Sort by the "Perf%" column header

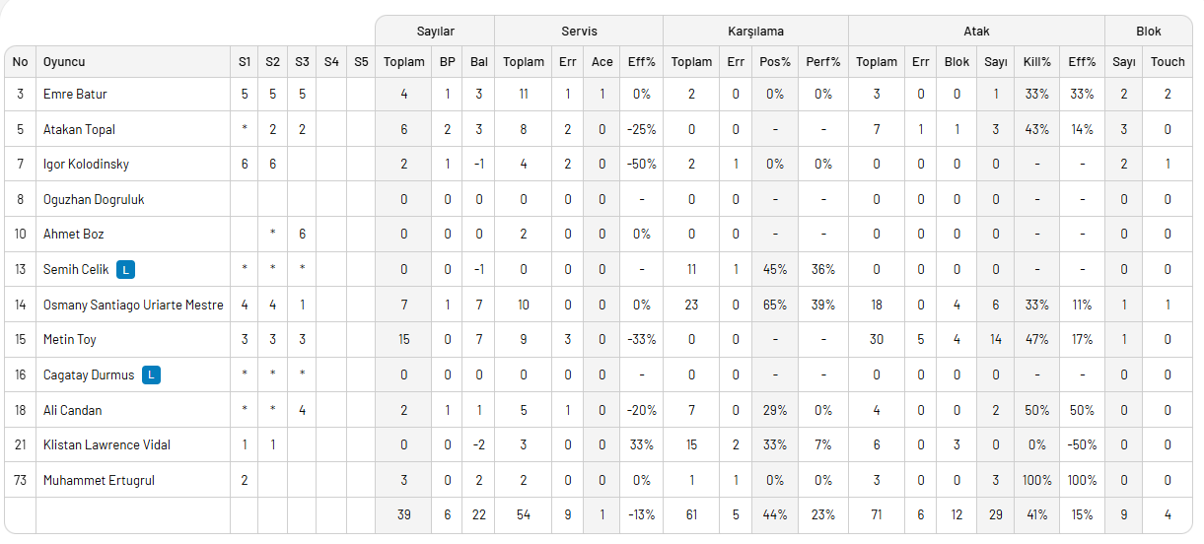point(822,61)
